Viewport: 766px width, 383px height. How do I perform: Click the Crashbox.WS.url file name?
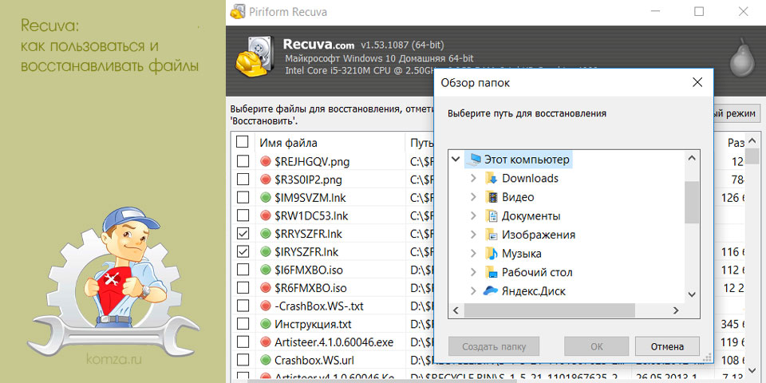pyautogui.click(x=314, y=360)
